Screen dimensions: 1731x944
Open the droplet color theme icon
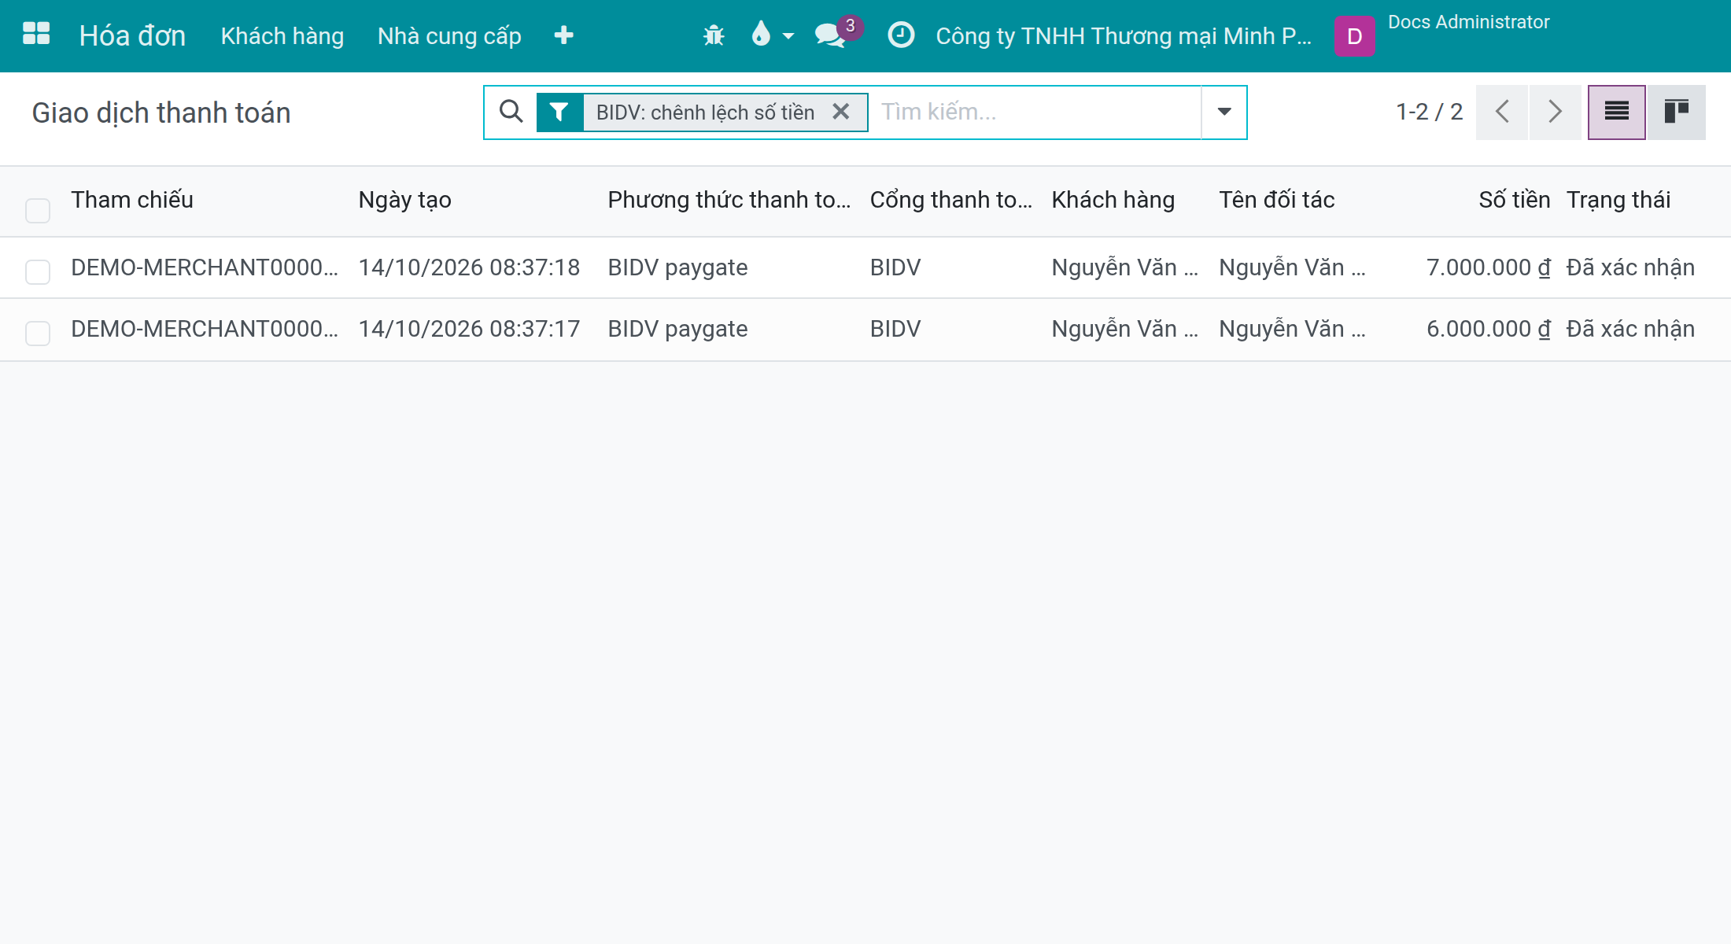761,34
